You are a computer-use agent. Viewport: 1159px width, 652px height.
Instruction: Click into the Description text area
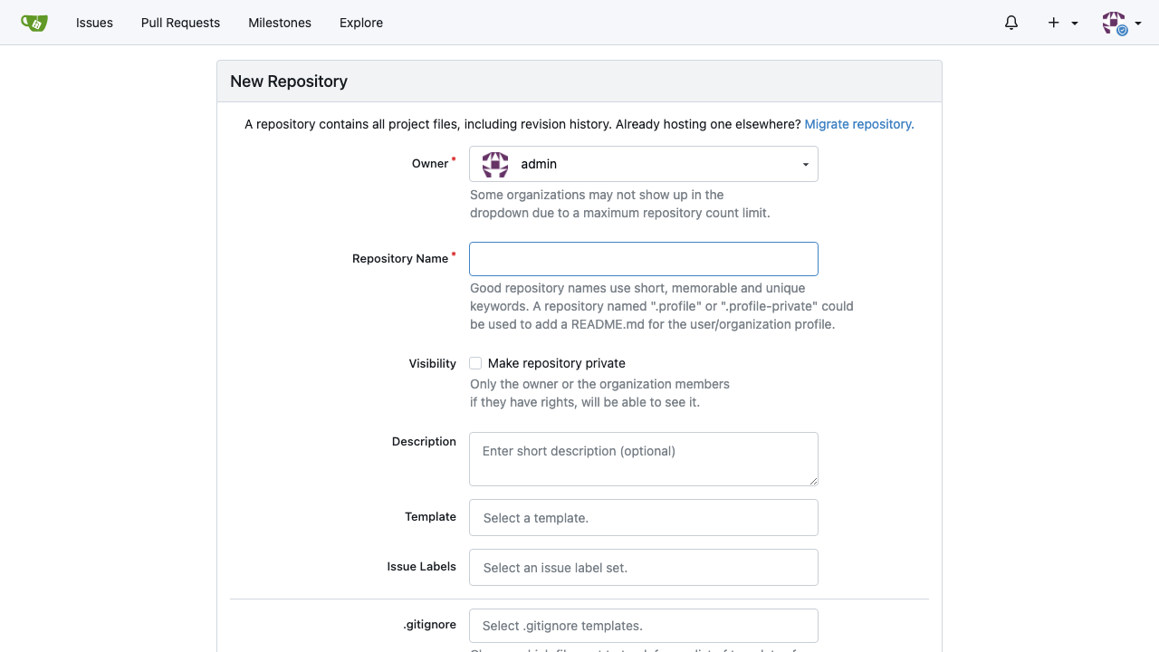644,459
